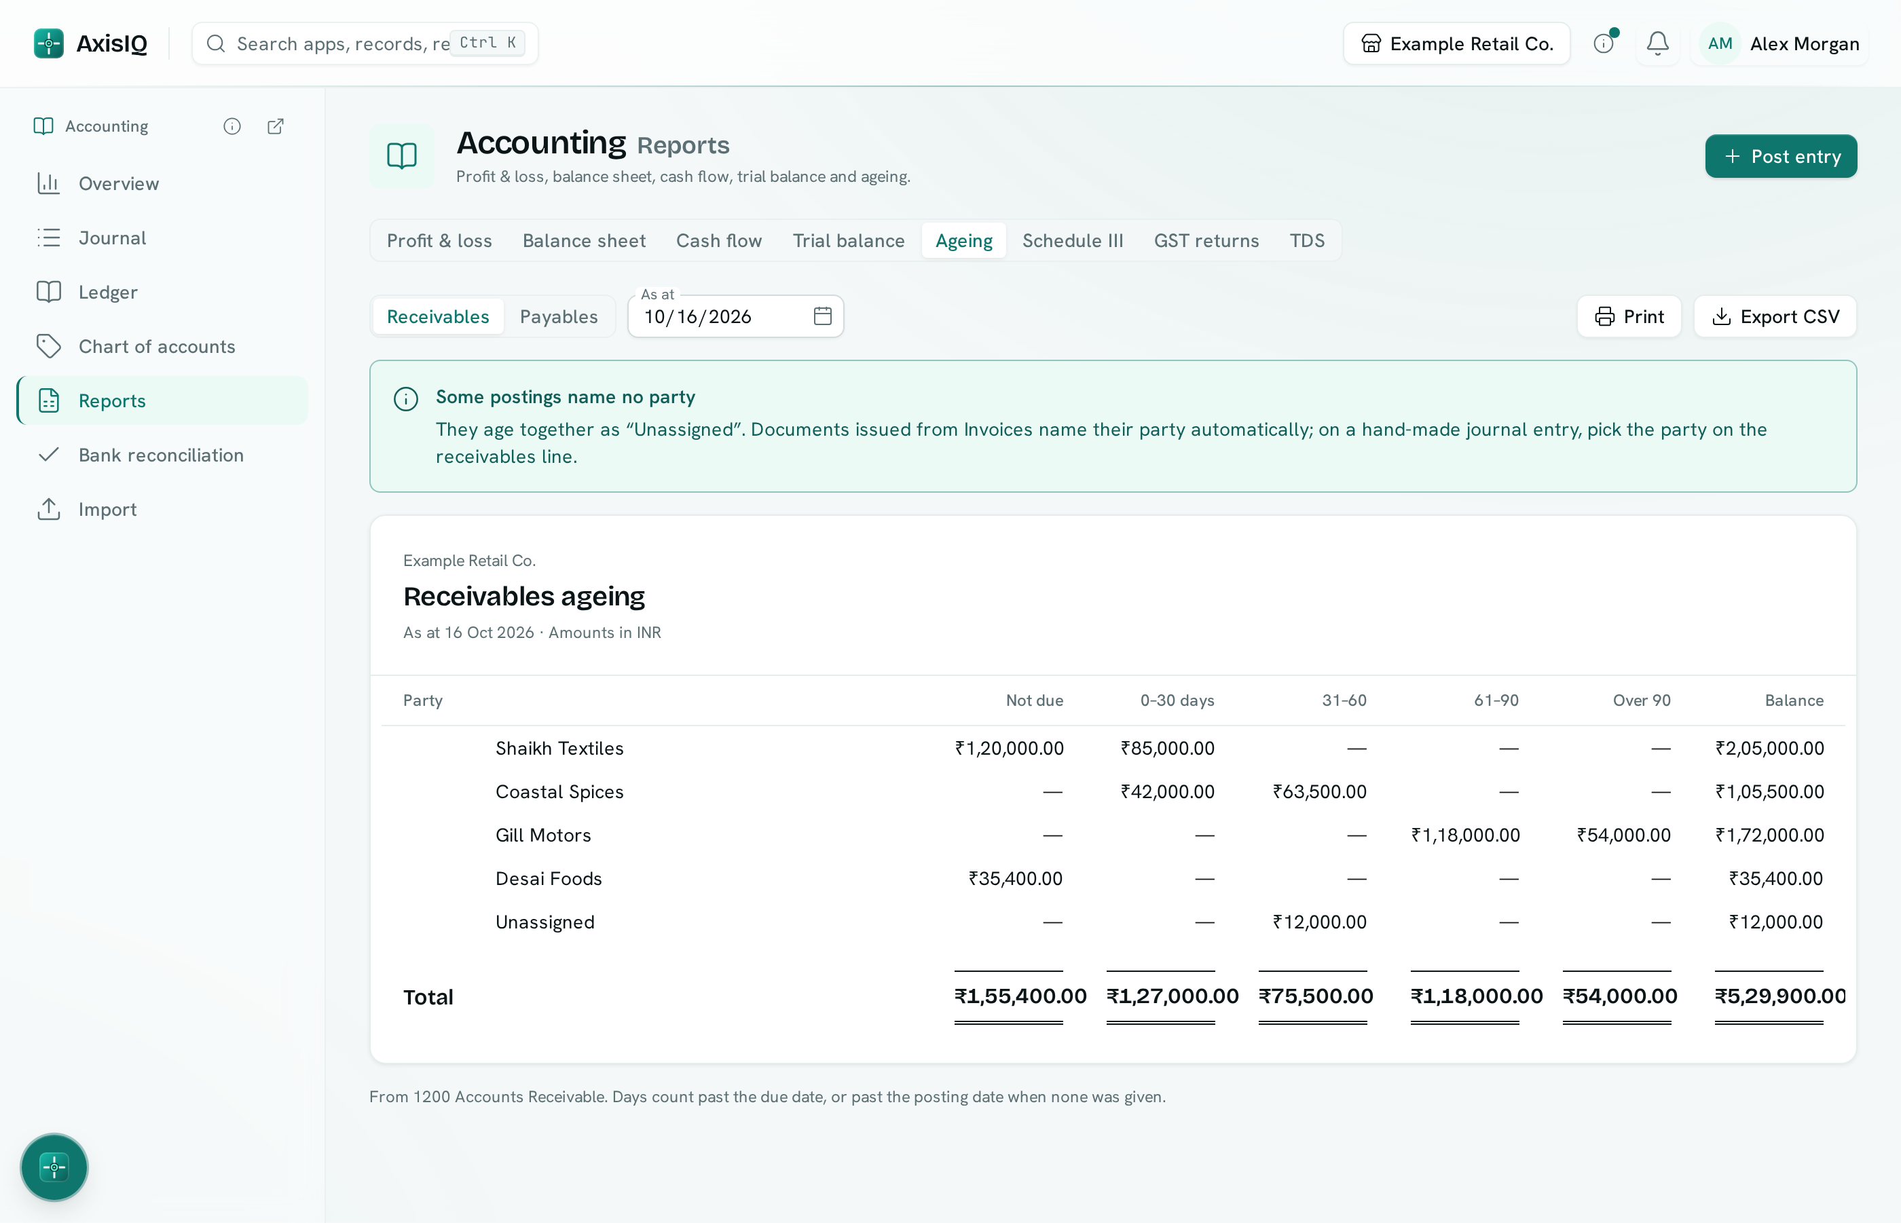Click the Accounting info icon in the sidebar
This screenshot has width=1901, height=1223.
pyautogui.click(x=232, y=126)
